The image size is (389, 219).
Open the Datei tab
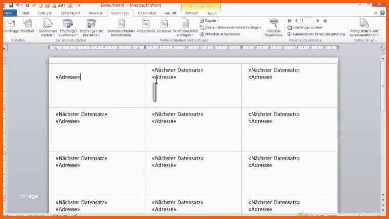click(x=9, y=13)
